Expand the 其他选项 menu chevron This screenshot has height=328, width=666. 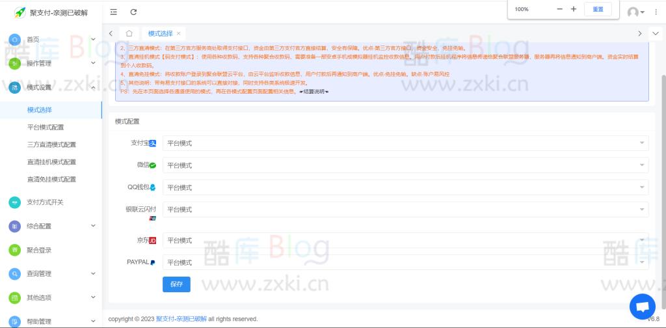point(93,297)
